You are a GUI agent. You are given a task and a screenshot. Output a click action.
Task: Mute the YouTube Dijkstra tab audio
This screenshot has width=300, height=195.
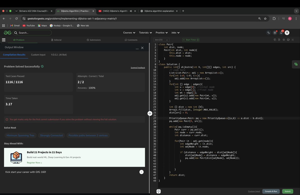tap(131, 11)
